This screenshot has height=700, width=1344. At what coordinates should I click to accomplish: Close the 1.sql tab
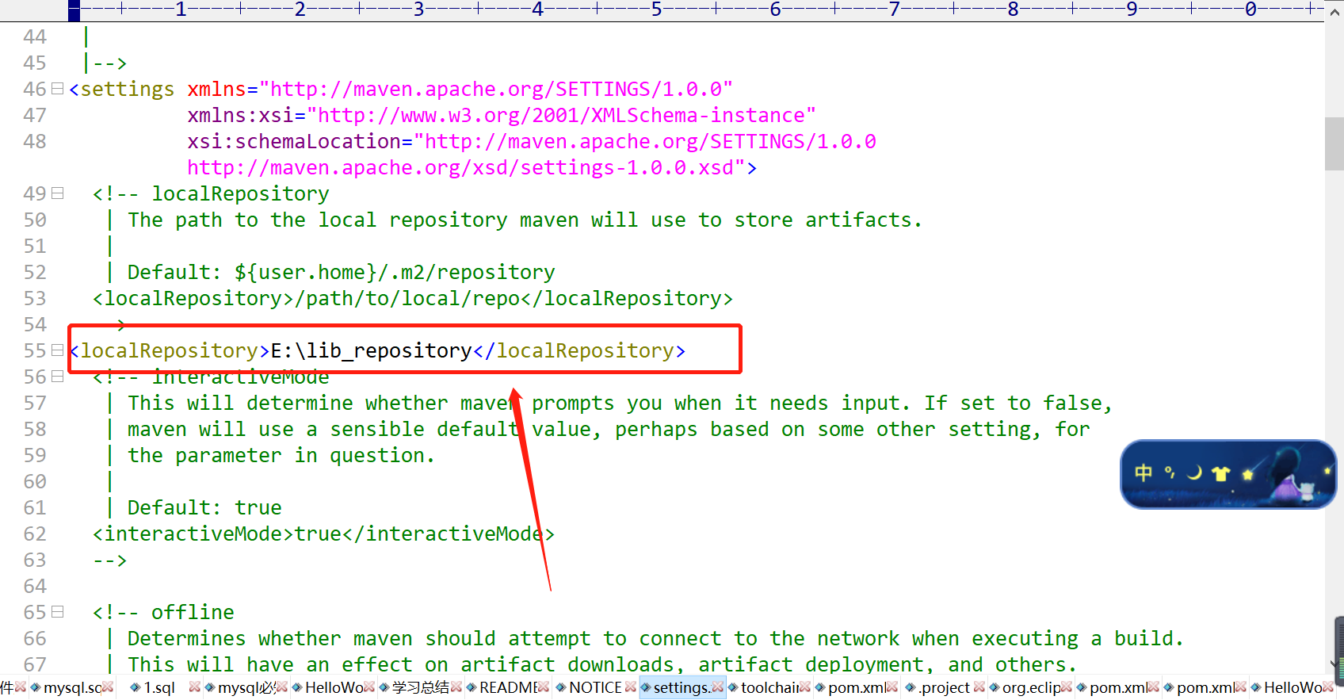[x=195, y=687]
